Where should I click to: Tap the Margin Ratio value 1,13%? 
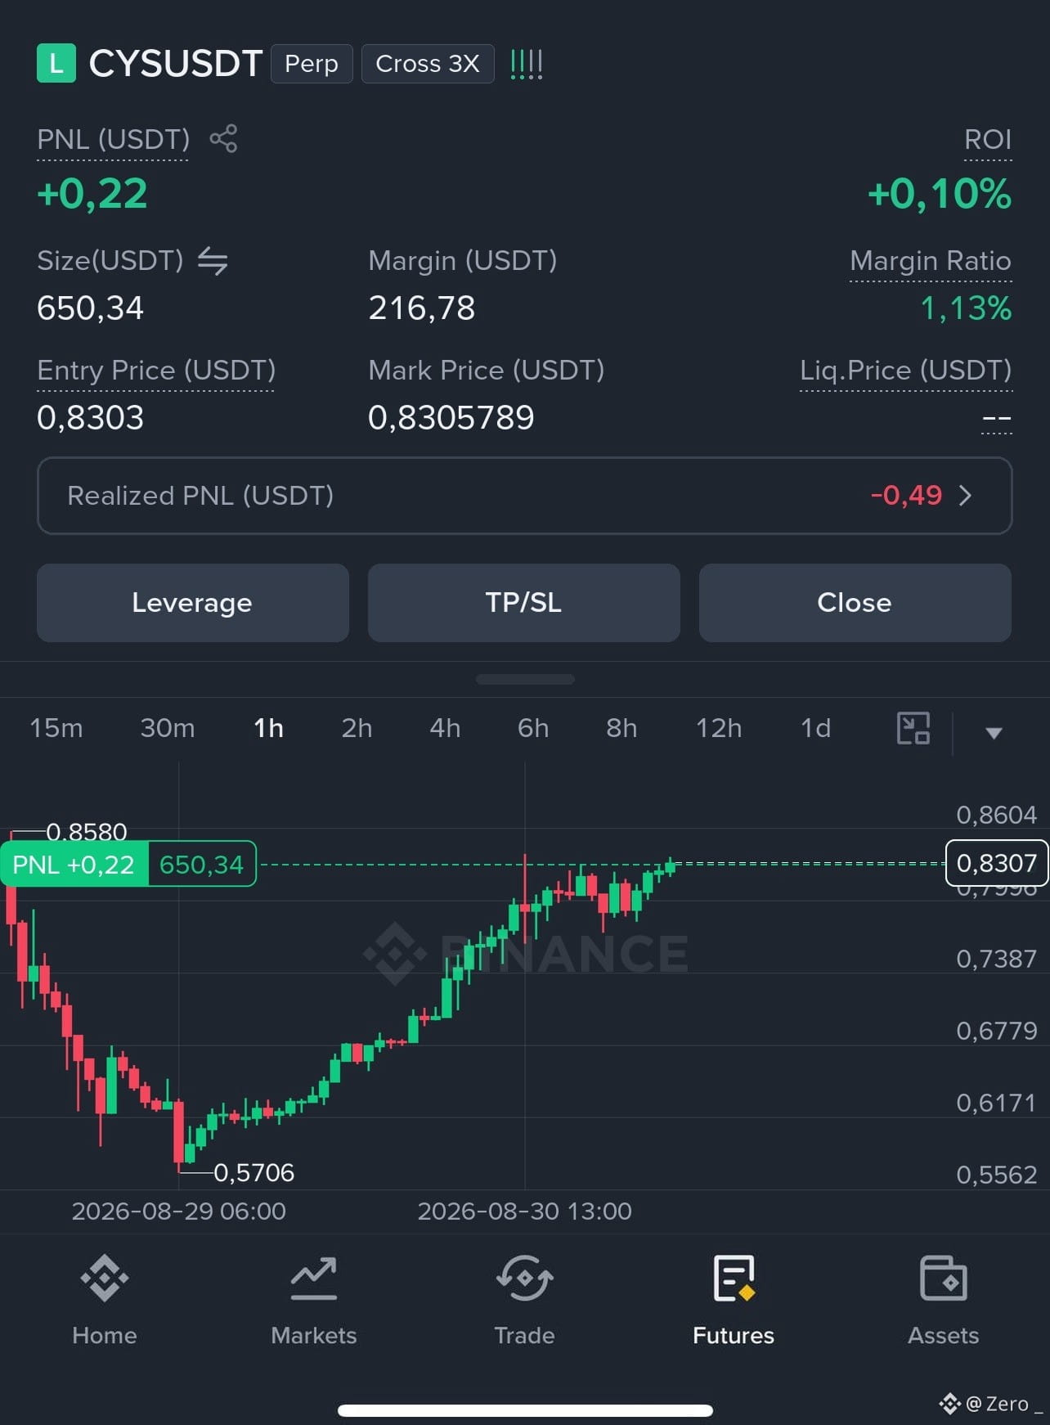coord(966,308)
